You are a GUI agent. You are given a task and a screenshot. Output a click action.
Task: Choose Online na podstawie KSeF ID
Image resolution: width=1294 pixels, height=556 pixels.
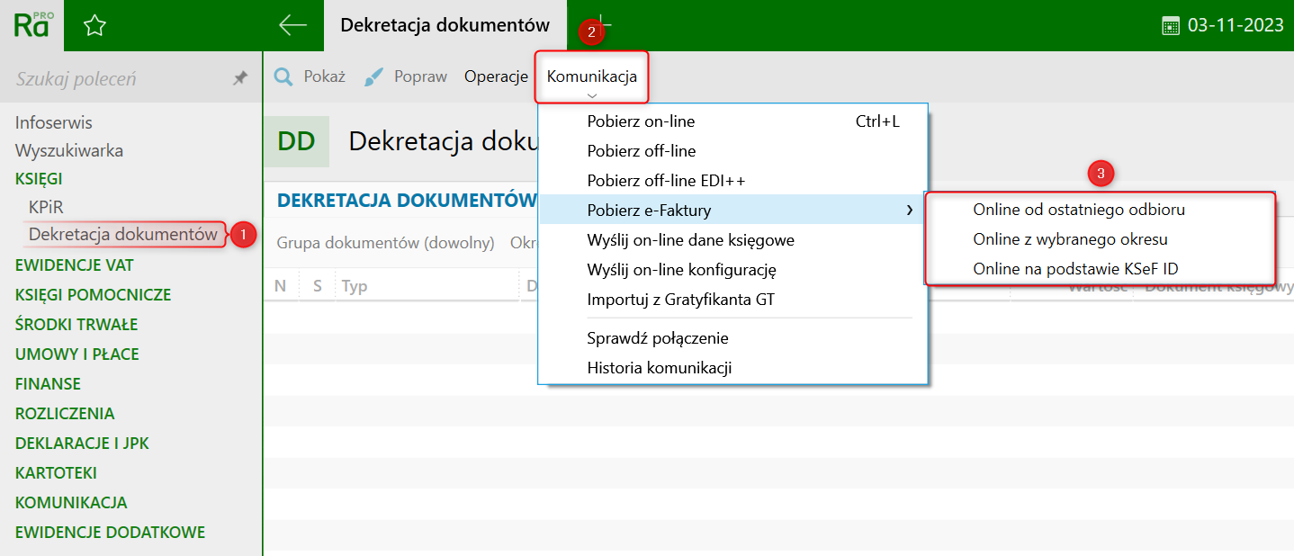coord(1075,268)
